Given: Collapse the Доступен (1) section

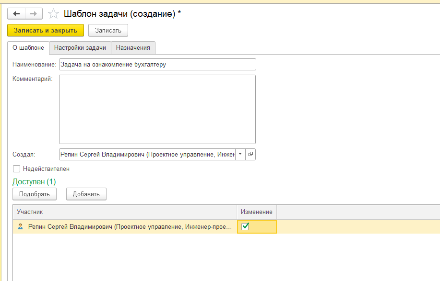Looking at the screenshot, I should coord(34,182).
